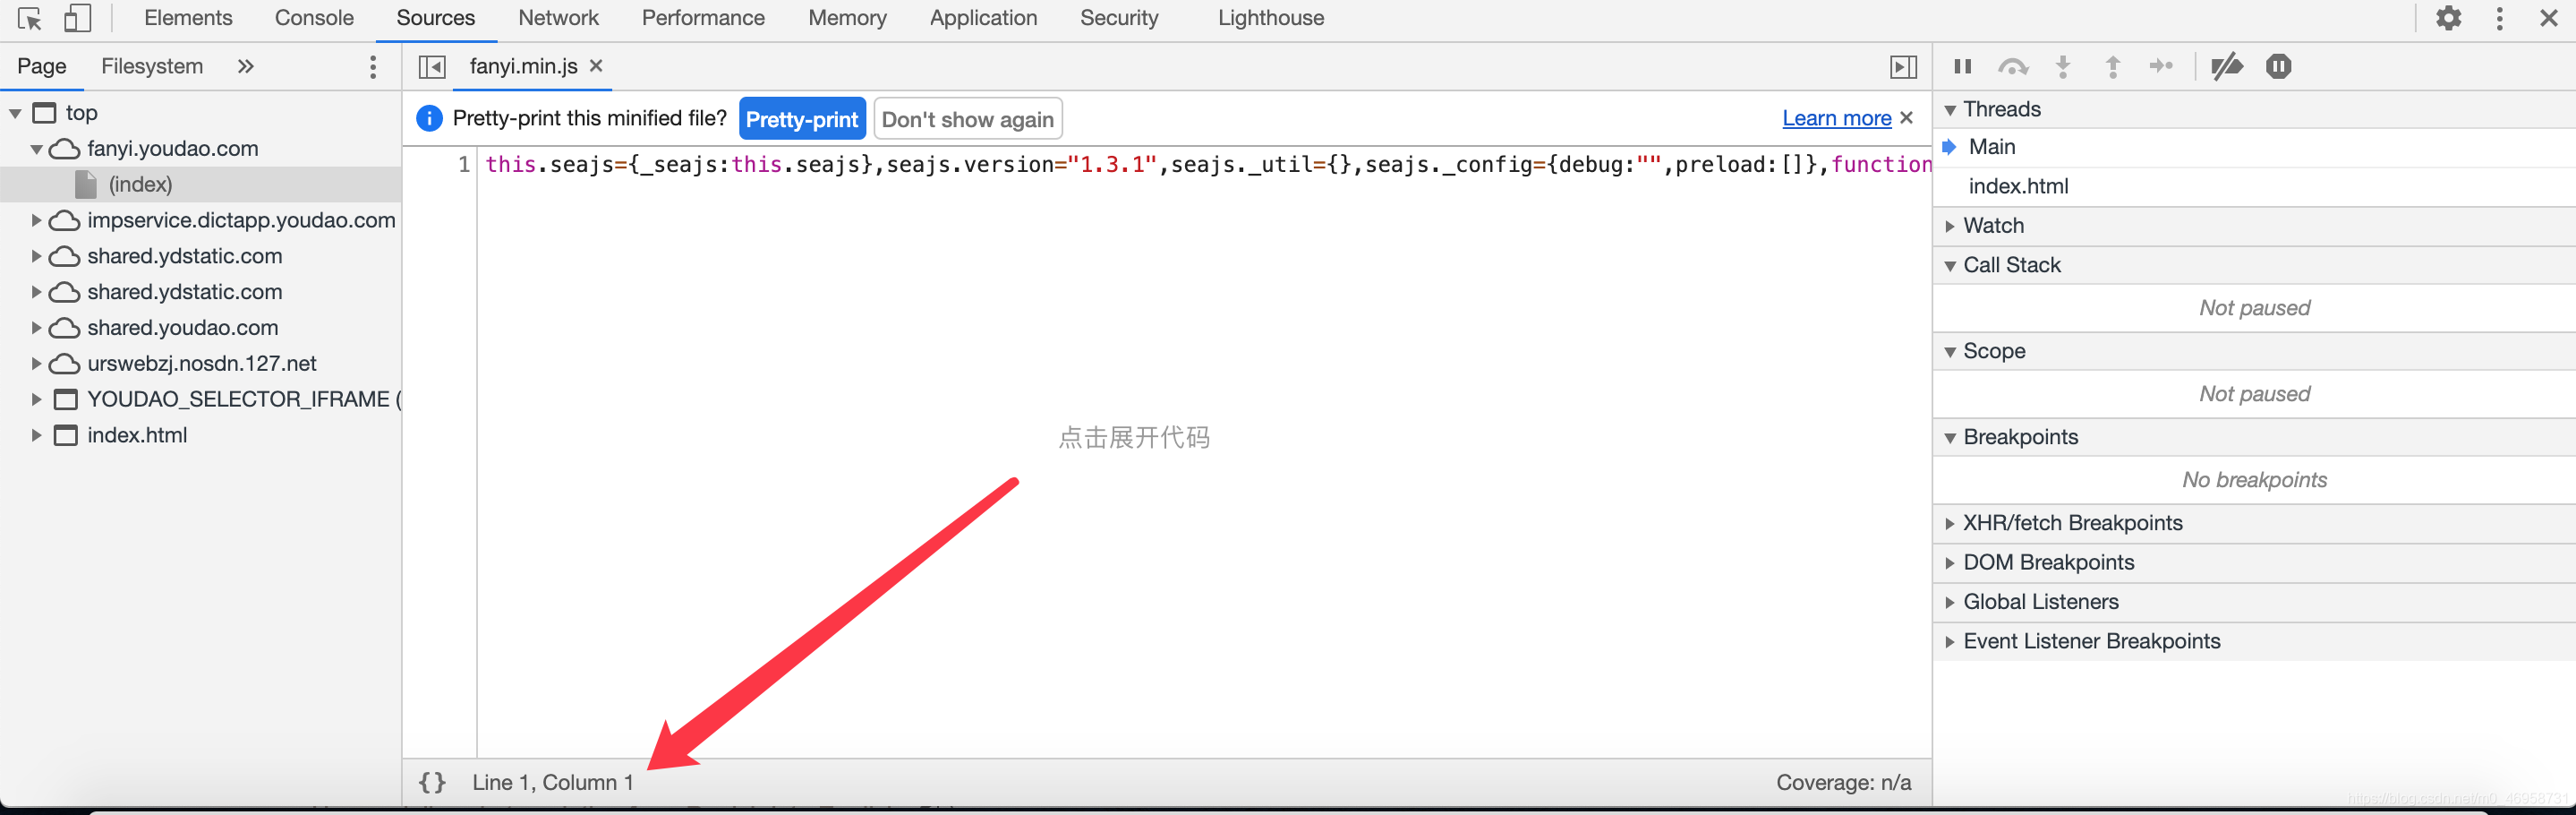Close the DevTools panel
The width and height of the screenshot is (2576, 815).
2548,18
